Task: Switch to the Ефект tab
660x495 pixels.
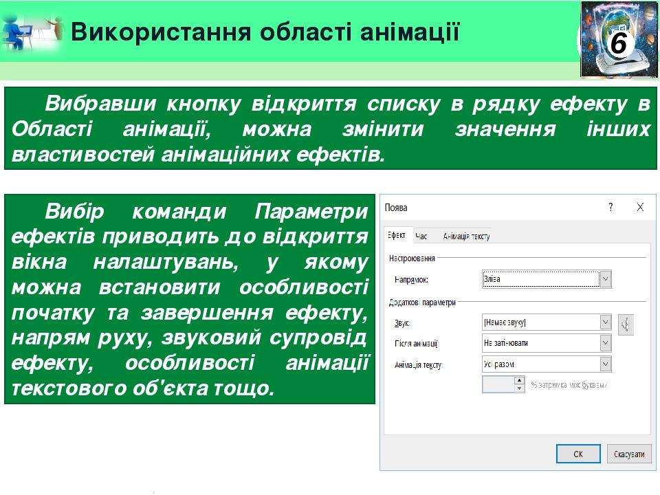Action: [x=397, y=235]
